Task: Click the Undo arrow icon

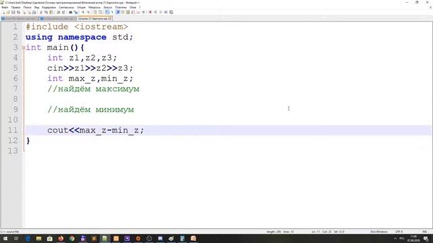Action: tap(58, 12)
